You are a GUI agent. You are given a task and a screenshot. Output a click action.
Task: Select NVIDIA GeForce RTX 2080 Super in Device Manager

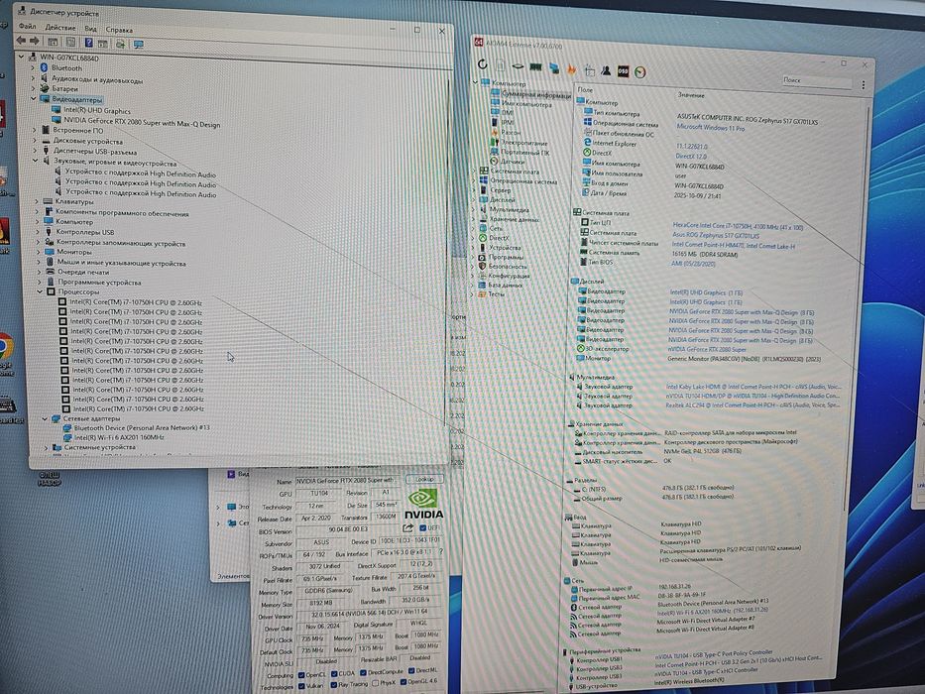pos(142,125)
